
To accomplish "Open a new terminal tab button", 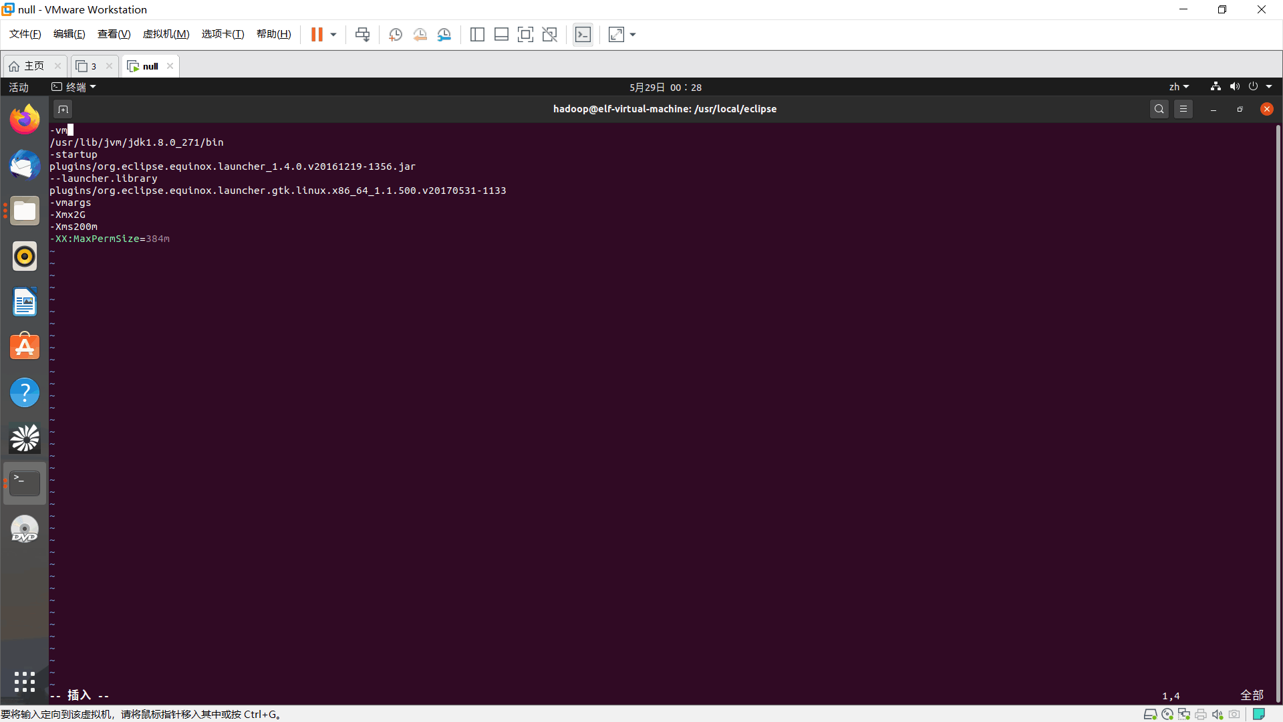I will click(x=63, y=109).
